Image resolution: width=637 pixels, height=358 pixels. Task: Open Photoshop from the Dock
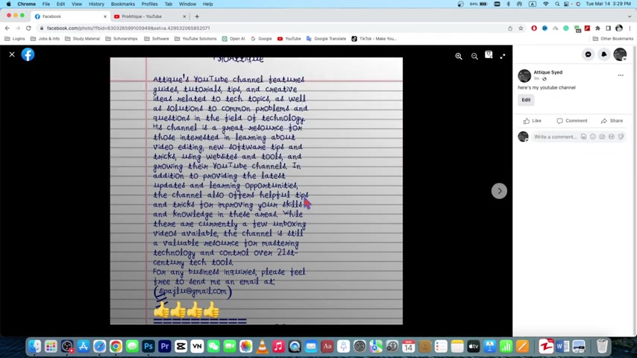pos(148,346)
